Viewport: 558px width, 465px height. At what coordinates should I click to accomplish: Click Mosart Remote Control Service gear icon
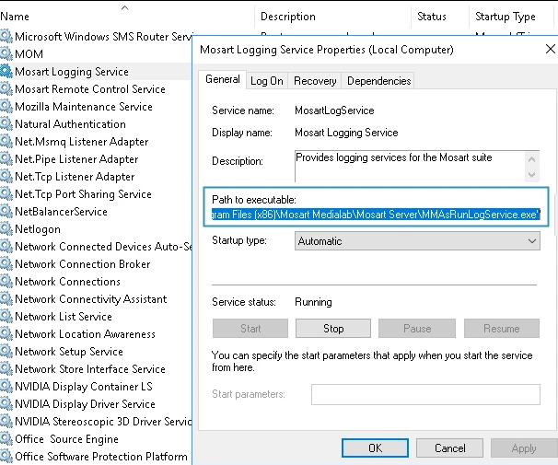tap(6, 88)
